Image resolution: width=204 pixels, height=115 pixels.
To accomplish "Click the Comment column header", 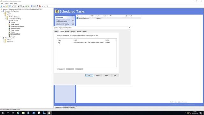I will pos(133,16).
